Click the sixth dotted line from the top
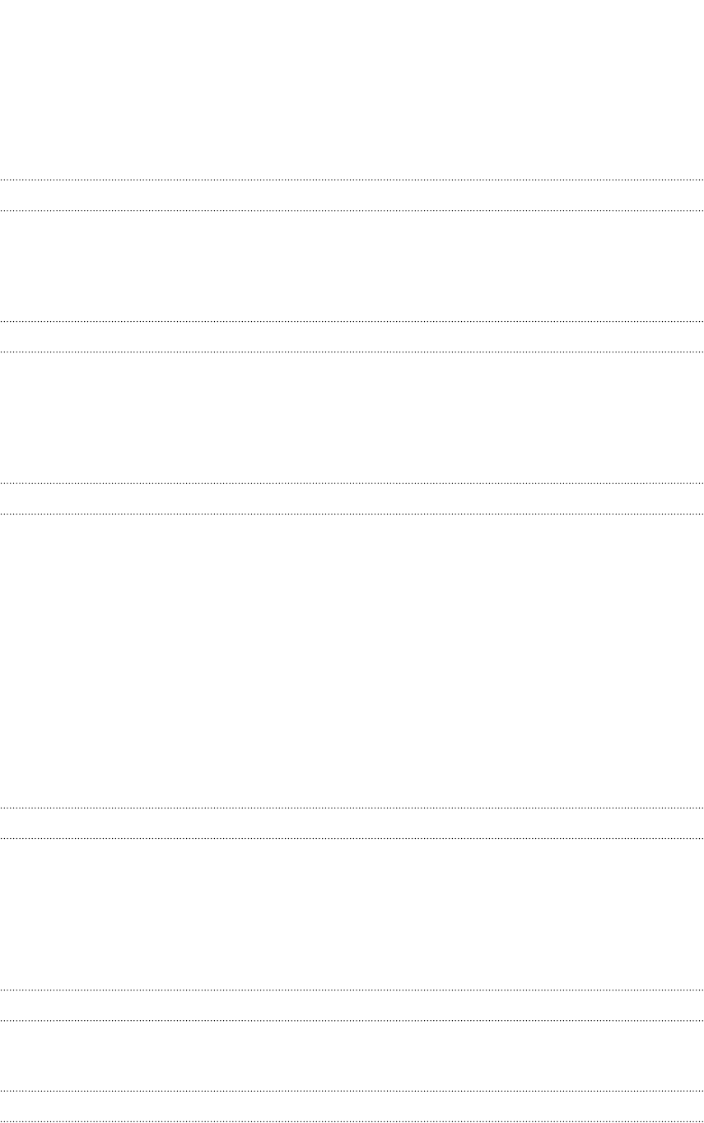 (x=352, y=515)
